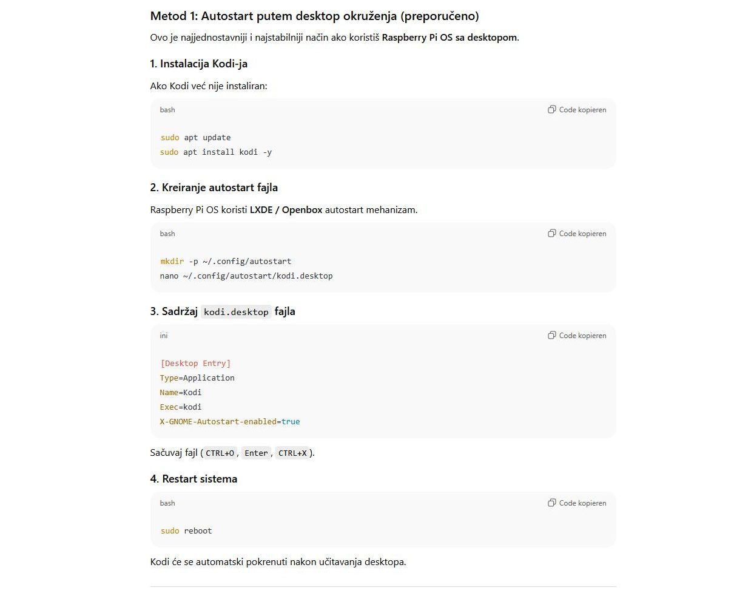Click the '[Desktop Entry]' line in ini block

tap(195, 364)
